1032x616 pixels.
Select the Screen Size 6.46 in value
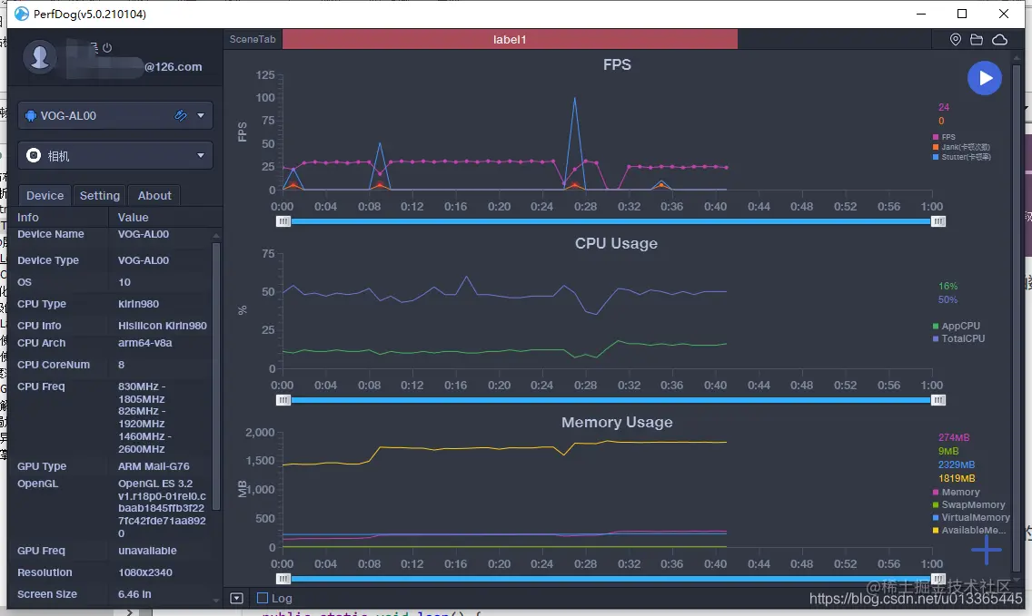click(135, 593)
